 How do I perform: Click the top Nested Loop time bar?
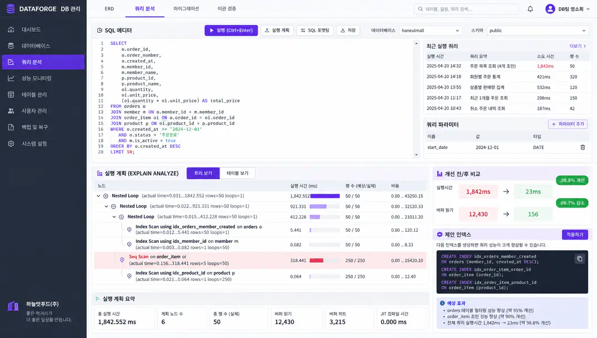(x=325, y=196)
